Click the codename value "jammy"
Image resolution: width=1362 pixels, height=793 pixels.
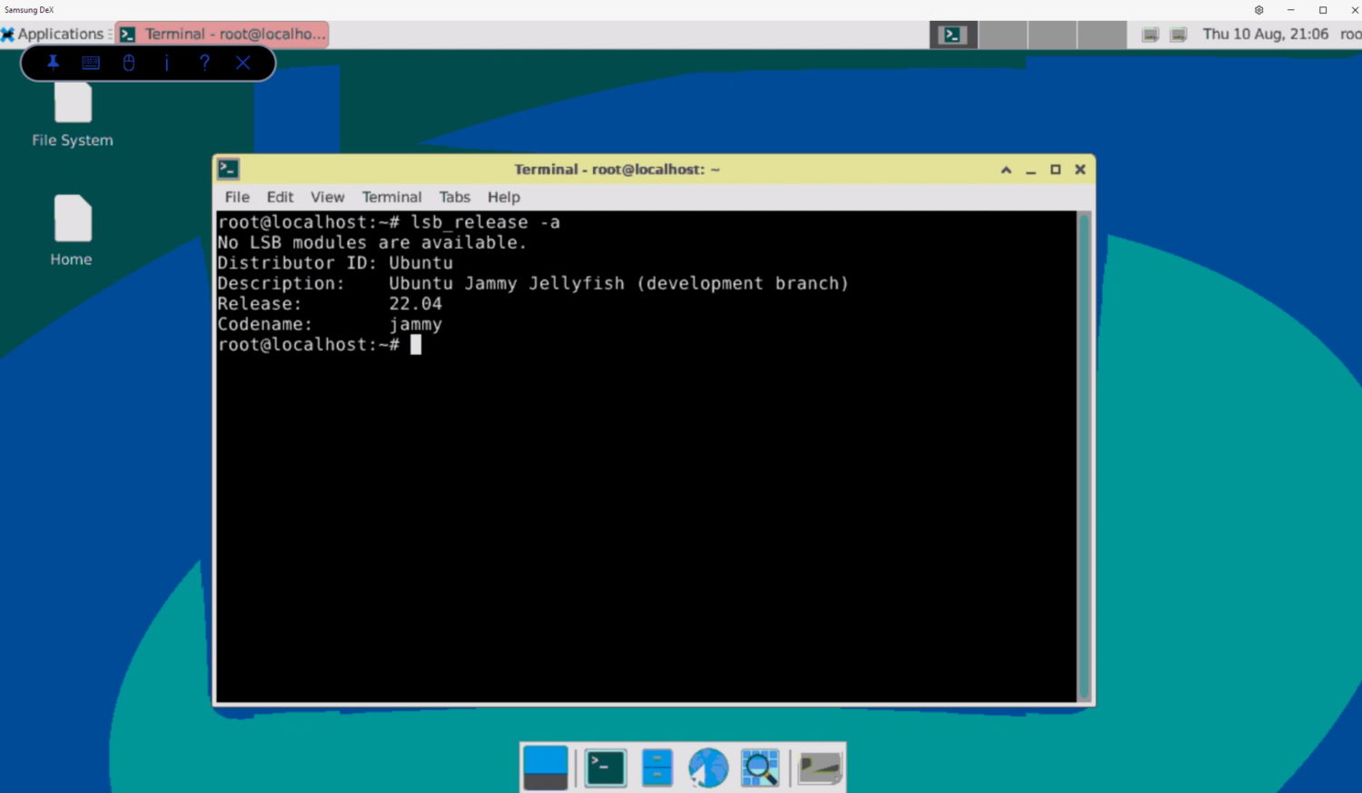[415, 325]
